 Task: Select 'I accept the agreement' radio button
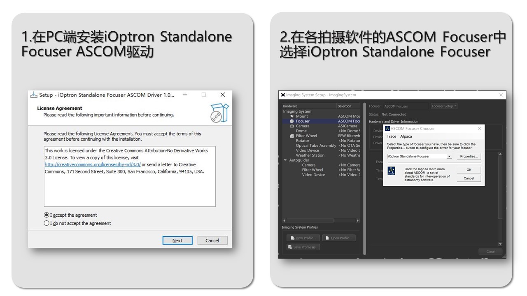click(x=47, y=215)
